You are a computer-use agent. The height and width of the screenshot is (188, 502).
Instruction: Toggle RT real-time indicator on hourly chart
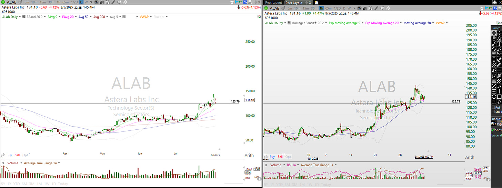coord(490,8)
